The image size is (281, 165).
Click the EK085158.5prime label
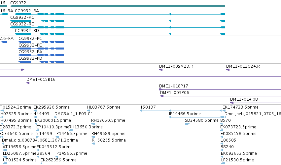point(238,134)
